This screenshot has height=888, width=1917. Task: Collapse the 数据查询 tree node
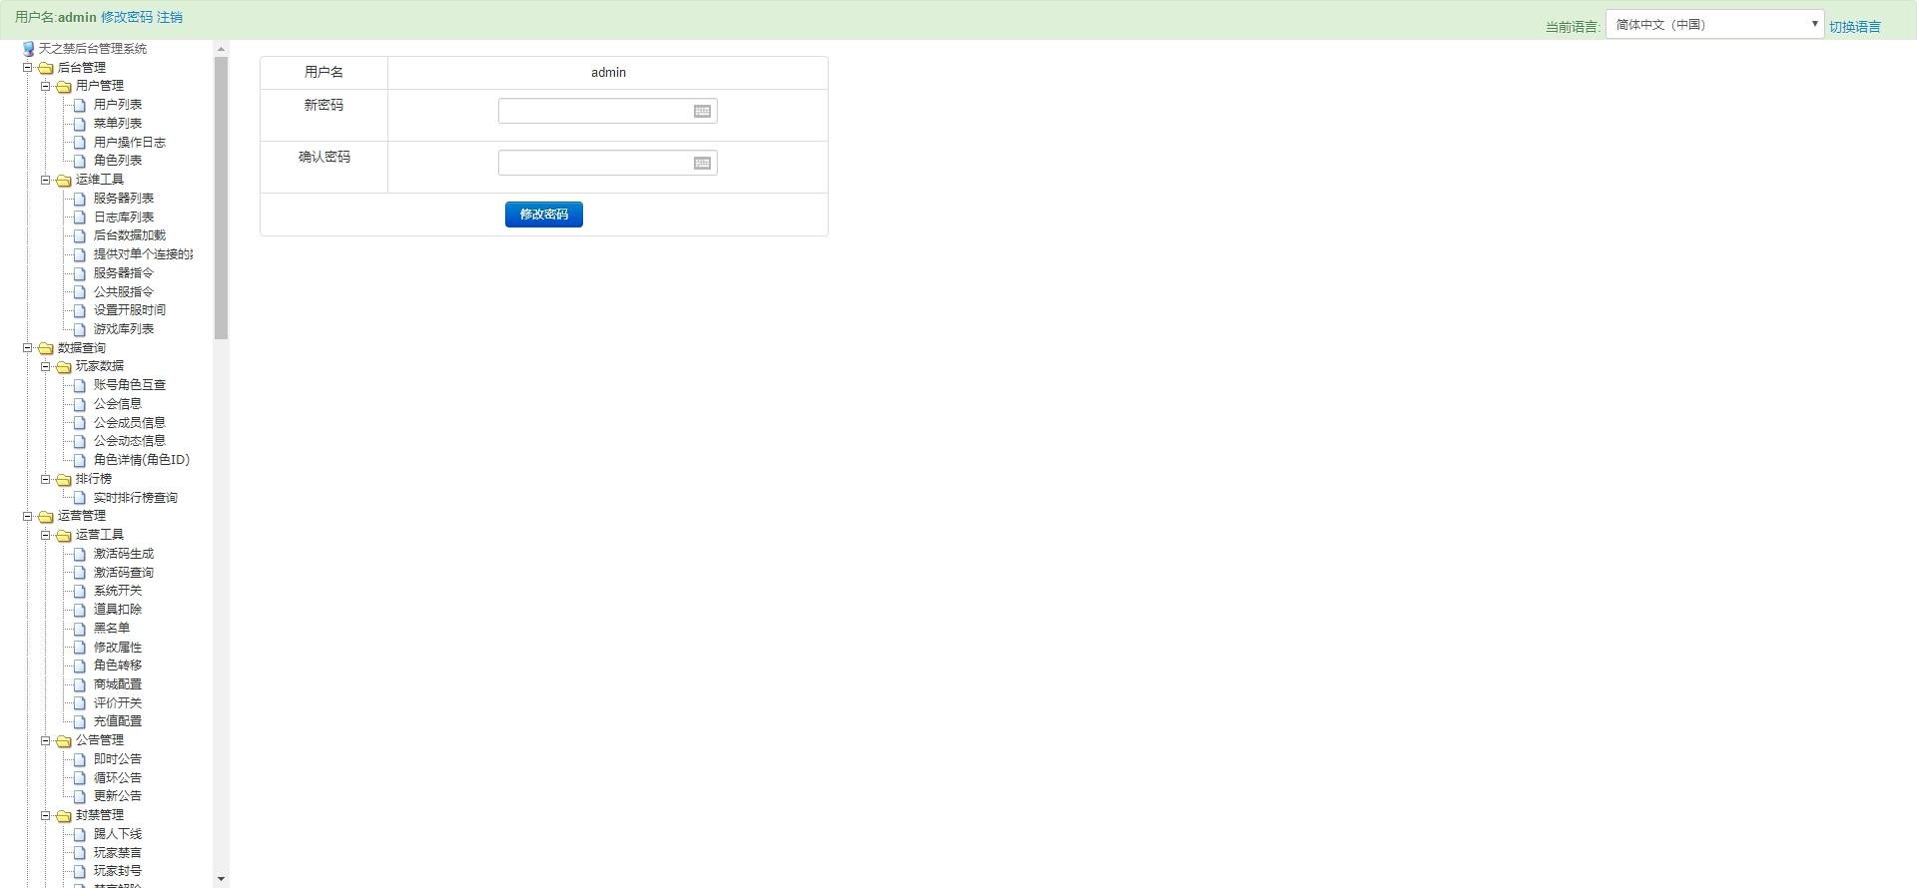pos(28,348)
